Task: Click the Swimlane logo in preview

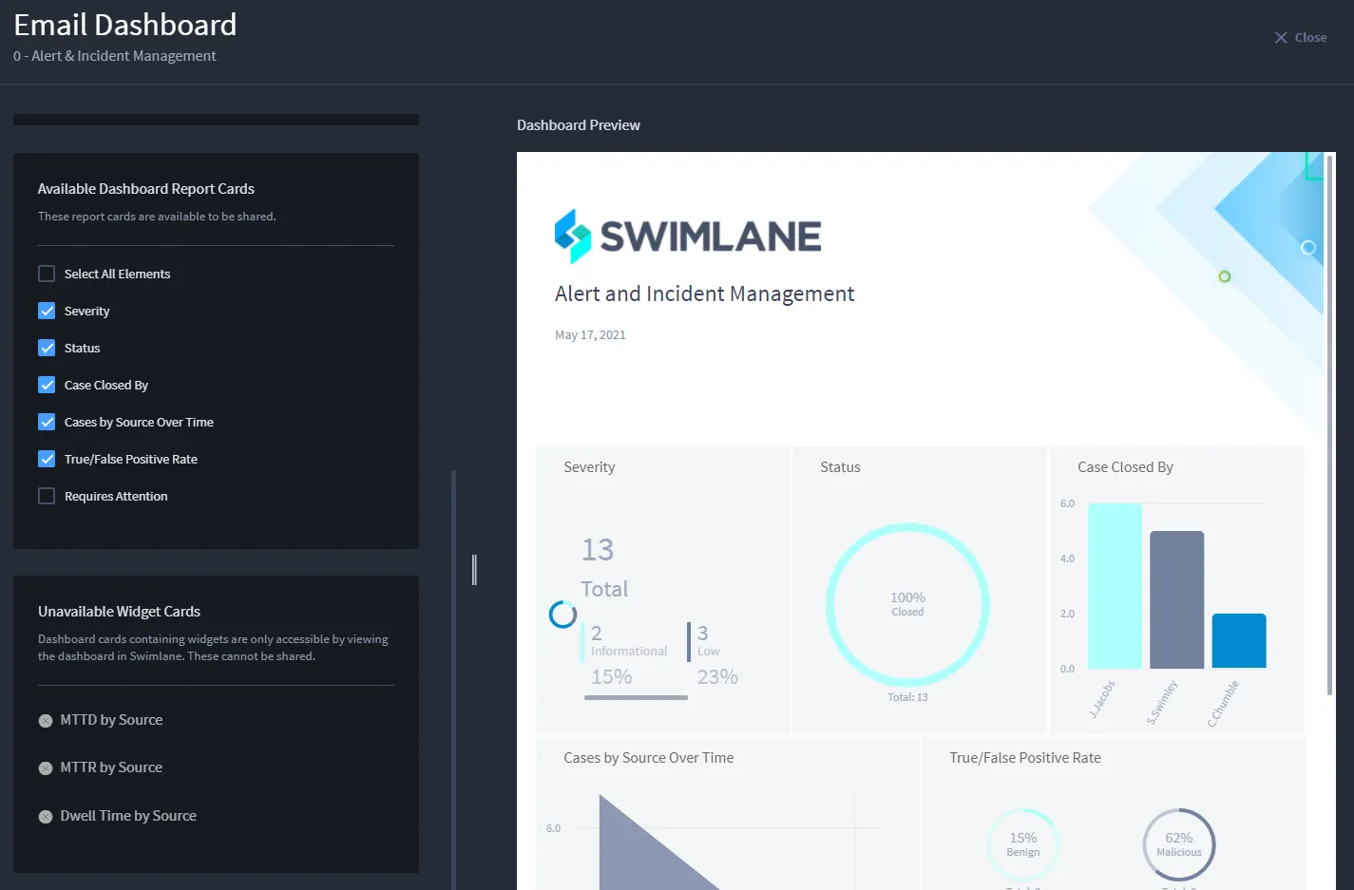Action: (x=688, y=237)
